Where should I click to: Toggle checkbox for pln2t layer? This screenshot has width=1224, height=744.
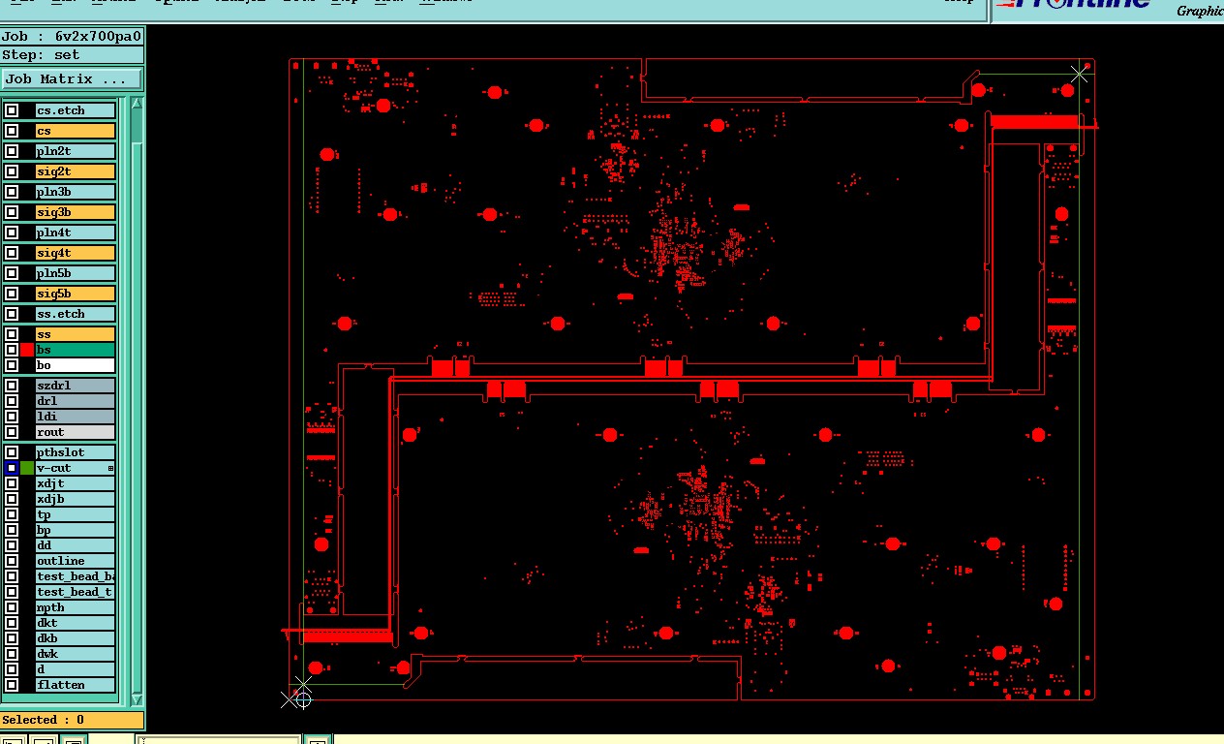coord(12,151)
